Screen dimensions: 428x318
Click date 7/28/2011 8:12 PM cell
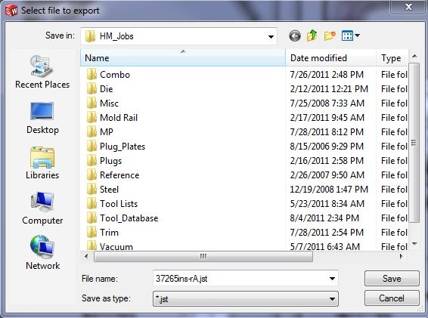[x=327, y=132]
